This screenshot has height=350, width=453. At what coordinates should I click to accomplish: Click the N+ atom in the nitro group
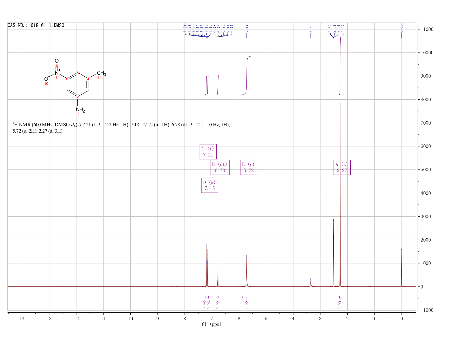pyautogui.click(x=57, y=72)
